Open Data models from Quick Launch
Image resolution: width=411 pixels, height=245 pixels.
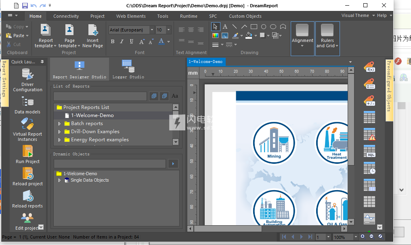click(x=27, y=105)
